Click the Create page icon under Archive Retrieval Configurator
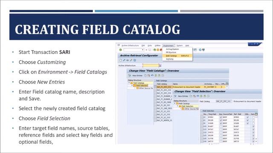The image size is (273, 153). (x=121, y=60)
